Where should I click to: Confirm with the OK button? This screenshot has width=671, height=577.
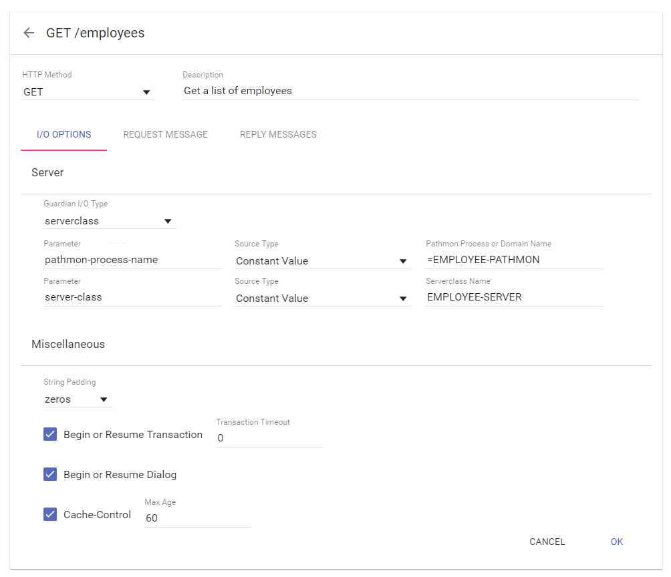click(x=616, y=542)
